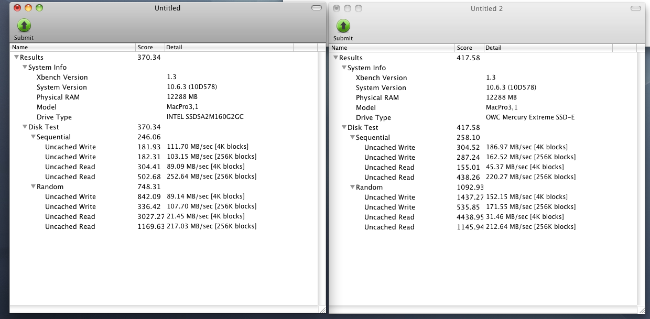Select row with 111.70 MB/sec 4K blocks
Screen dimensions: 650x319
click(x=164, y=147)
